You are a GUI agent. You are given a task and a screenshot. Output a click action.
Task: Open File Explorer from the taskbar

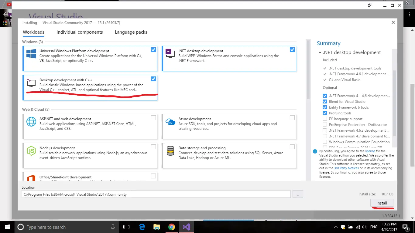(157, 227)
